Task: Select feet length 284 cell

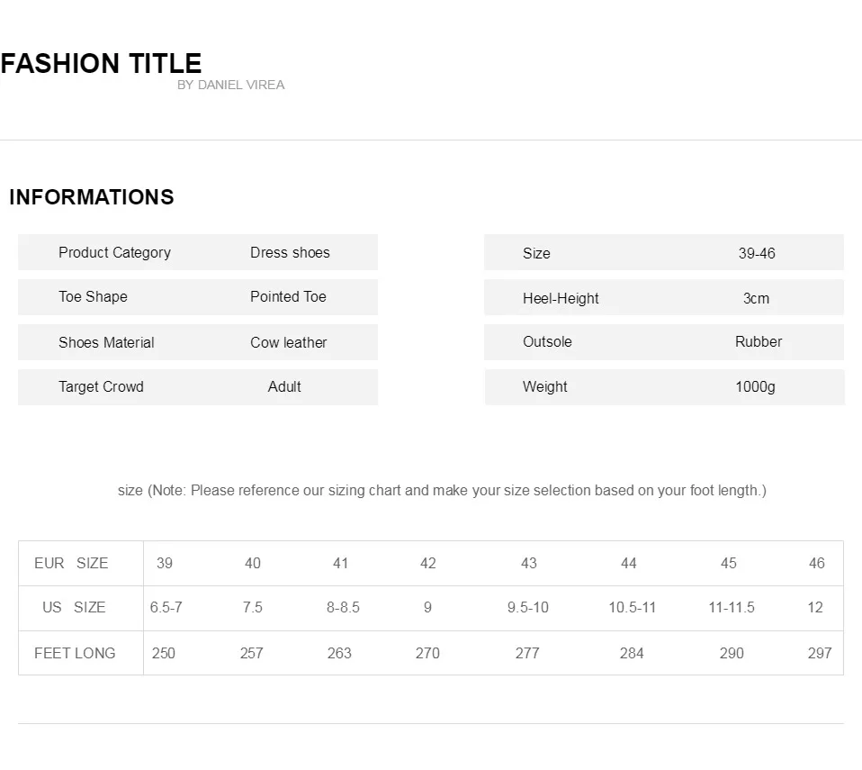Action: tap(632, 653)
